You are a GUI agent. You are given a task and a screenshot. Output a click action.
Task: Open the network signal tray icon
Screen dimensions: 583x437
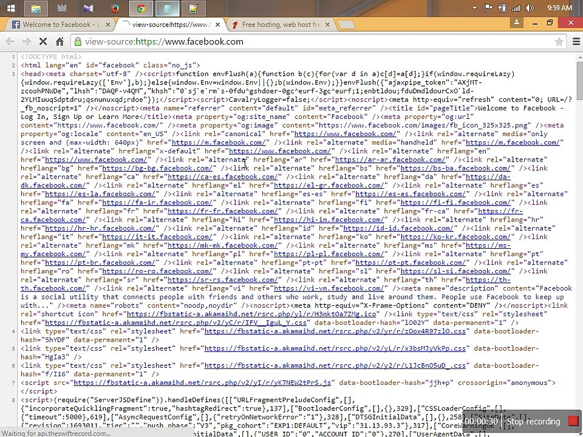click(516, 8)
